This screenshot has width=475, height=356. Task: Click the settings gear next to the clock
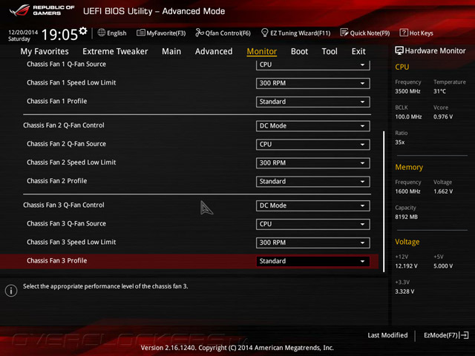(83, 30)
